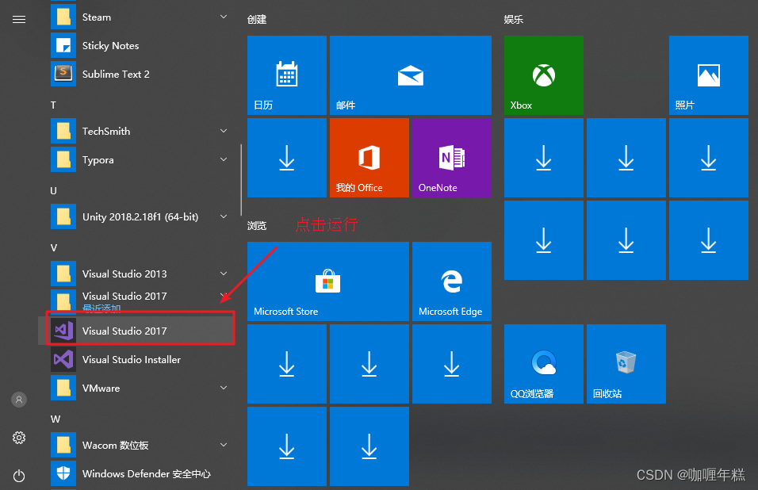
Task: Click the 浏览 group heading
Action: tap(257, 226)
